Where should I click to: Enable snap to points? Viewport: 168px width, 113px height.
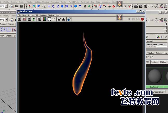(105, 6)
